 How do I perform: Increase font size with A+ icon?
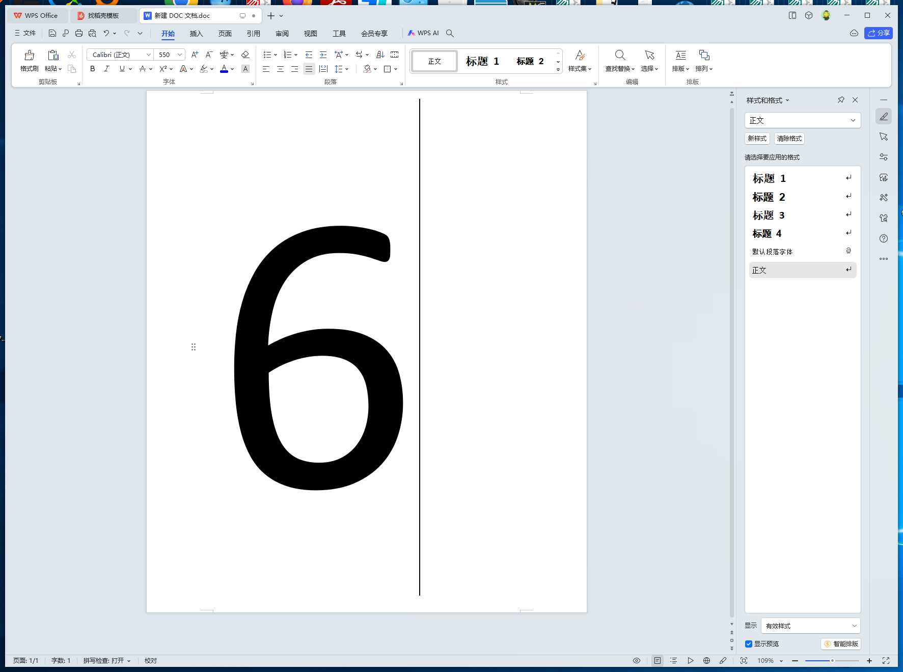195,55
